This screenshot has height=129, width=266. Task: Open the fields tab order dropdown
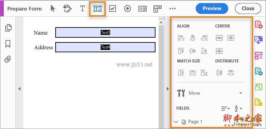[x=225, y=108]
